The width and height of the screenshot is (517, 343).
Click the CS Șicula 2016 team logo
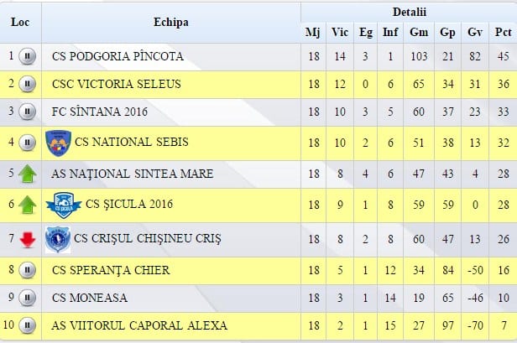64,205
